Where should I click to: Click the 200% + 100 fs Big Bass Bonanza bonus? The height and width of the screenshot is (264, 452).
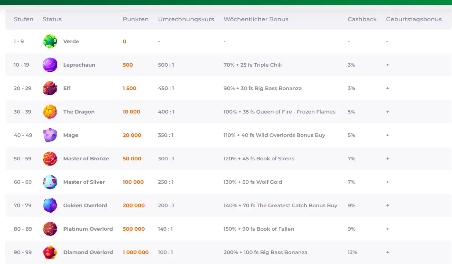(265, 252)
